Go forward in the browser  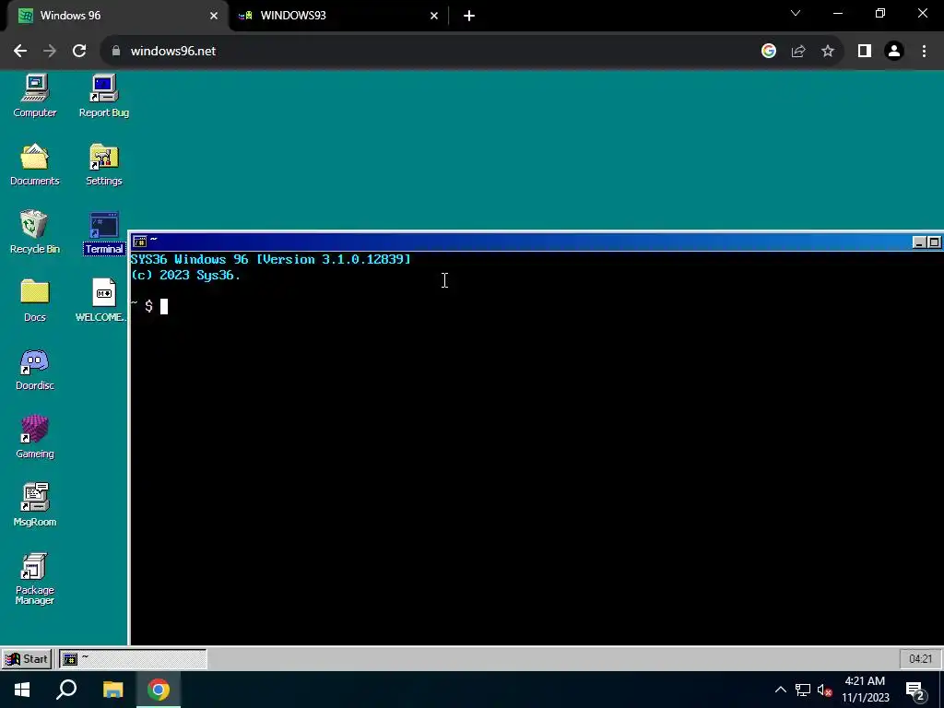click(50, 52)
